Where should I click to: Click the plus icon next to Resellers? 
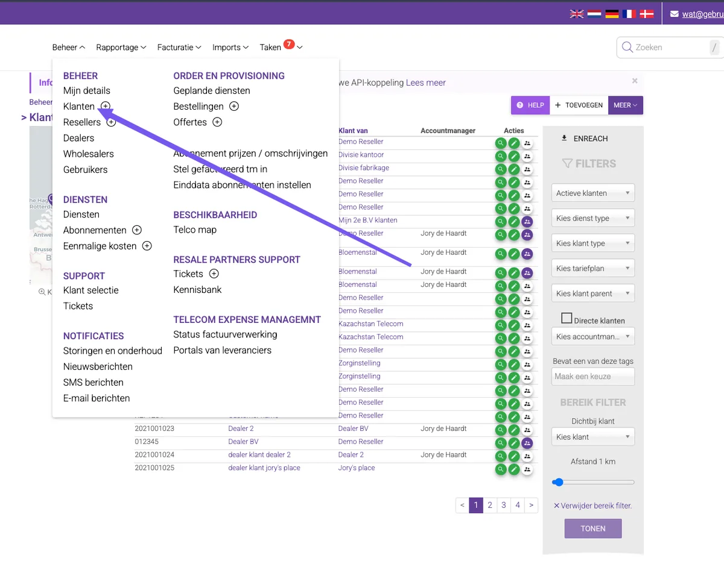coord(111,122)
